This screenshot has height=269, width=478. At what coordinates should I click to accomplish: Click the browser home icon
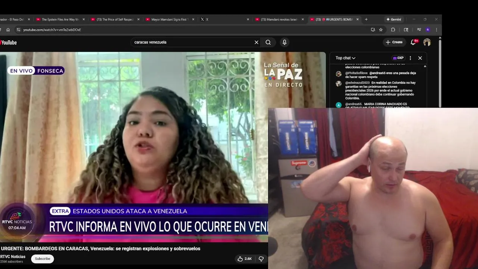pos(8,30)
